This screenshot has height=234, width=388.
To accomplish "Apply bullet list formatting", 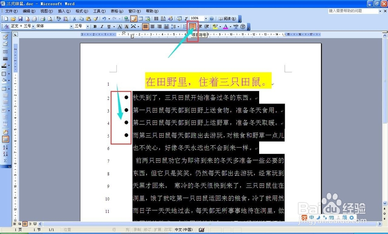I will click(x=192, y=26).
